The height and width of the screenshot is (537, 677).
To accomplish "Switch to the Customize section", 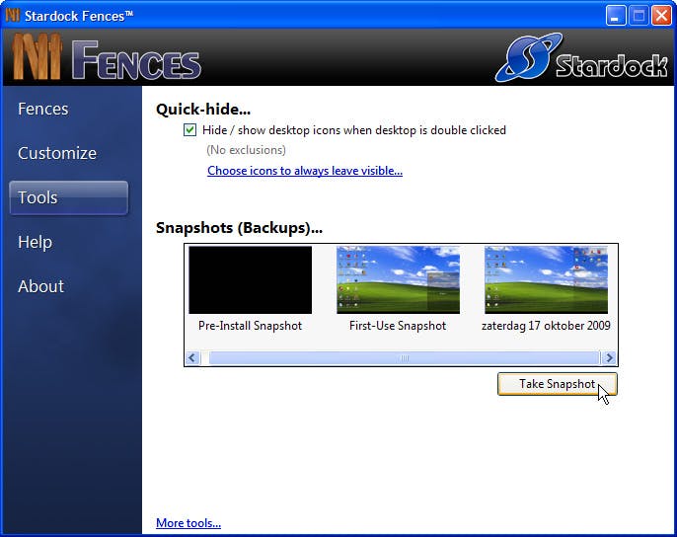I will [57, 153].
